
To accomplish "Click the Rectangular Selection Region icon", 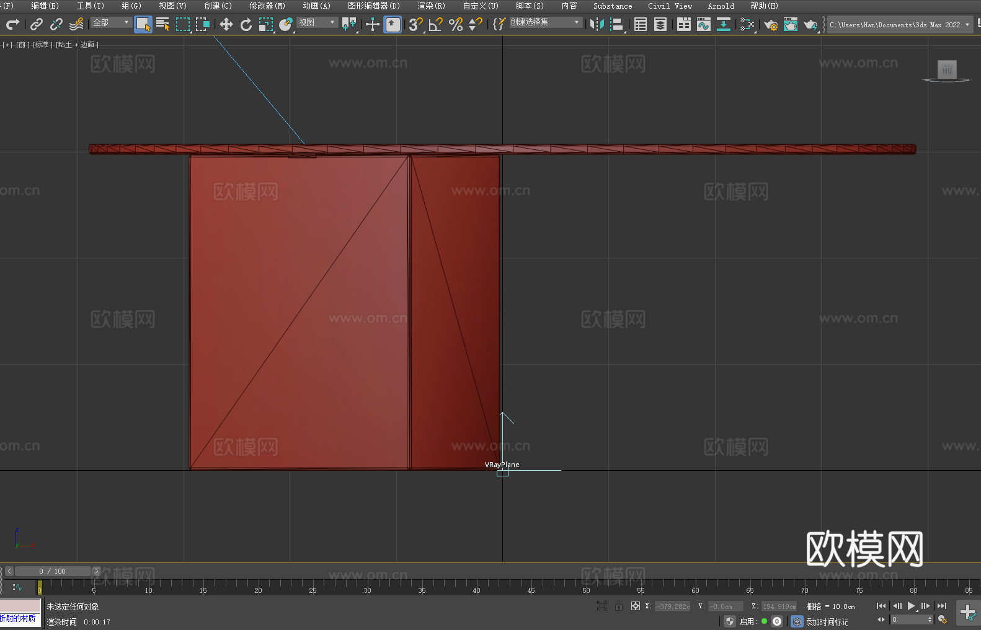I will click(183, 24).
